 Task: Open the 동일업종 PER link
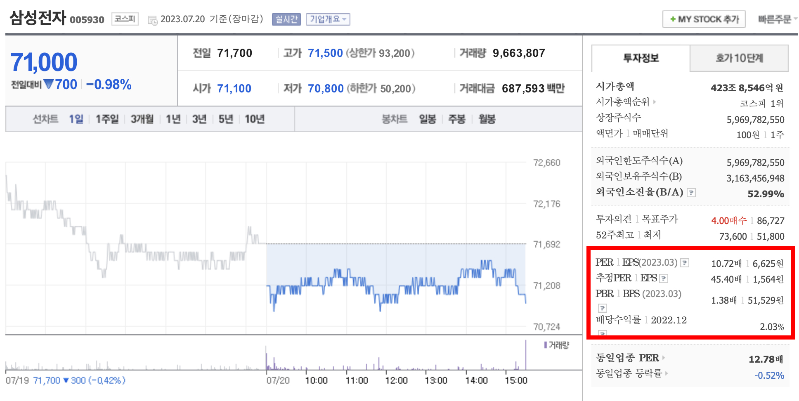tap(627, 358)
